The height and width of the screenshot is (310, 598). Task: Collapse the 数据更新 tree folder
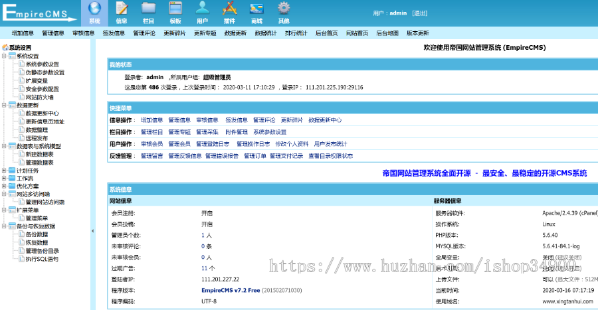pos(4,105)
